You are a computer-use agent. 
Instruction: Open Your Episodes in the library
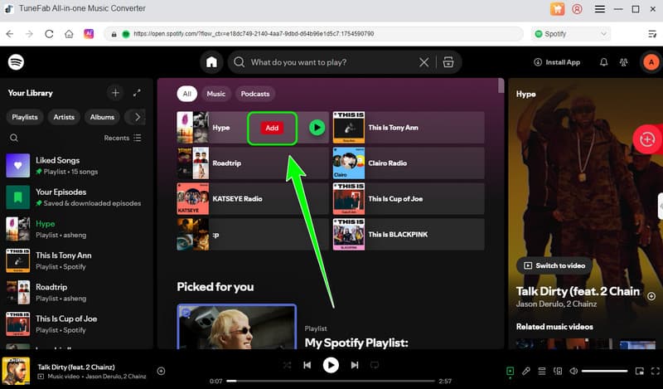click(x=76, y=197)
